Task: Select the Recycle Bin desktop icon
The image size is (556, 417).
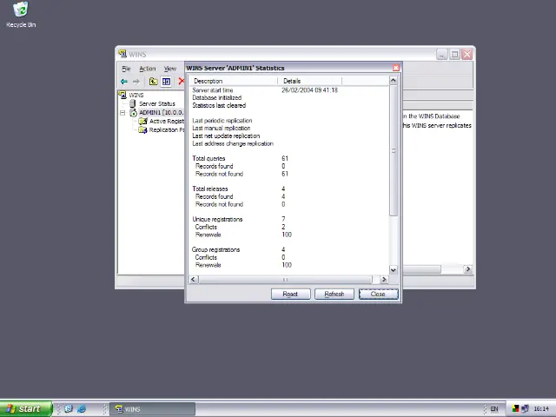Action: [21, 15]
